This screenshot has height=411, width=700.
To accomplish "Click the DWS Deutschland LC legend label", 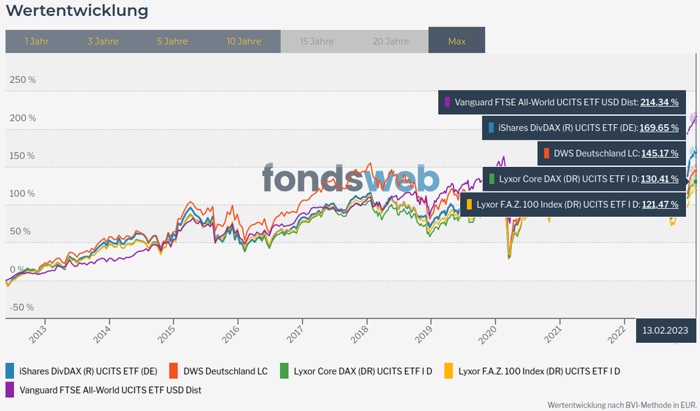I will pos(225,371).
